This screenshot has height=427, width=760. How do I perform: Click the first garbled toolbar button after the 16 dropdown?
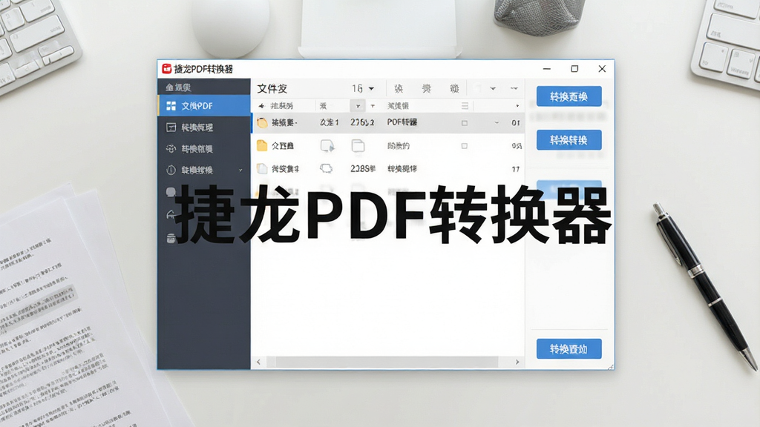(x=399, y=89)
